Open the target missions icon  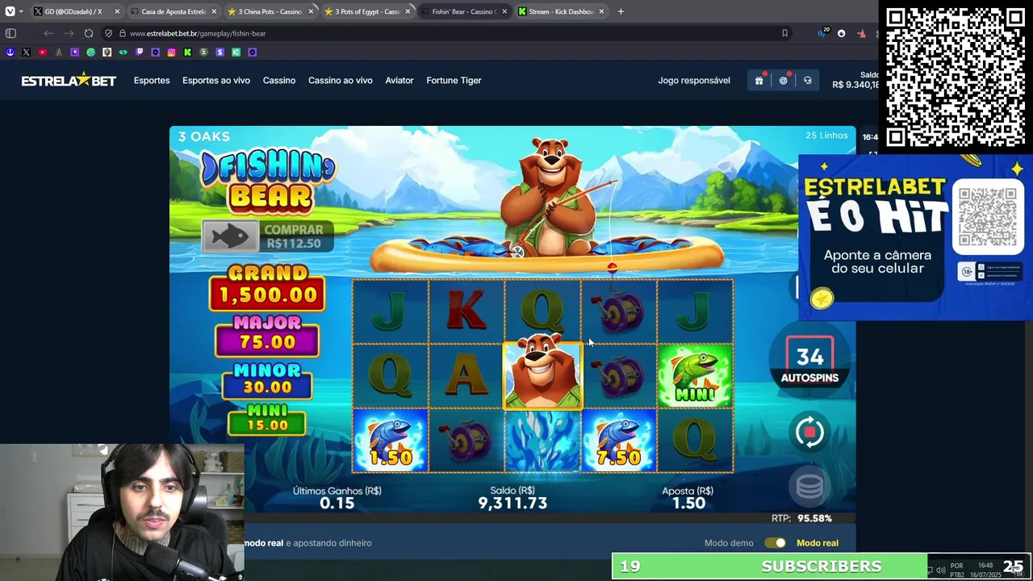[x=783, y=81]
